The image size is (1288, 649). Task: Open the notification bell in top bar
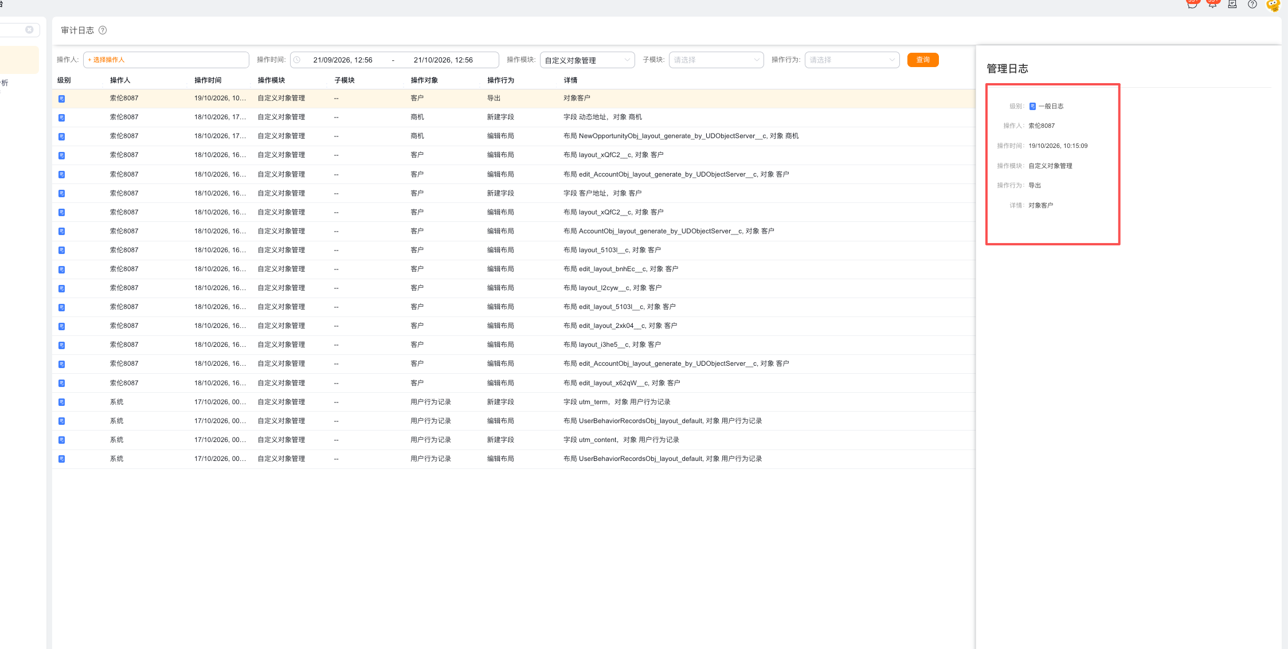click(x=1212, y=4)
